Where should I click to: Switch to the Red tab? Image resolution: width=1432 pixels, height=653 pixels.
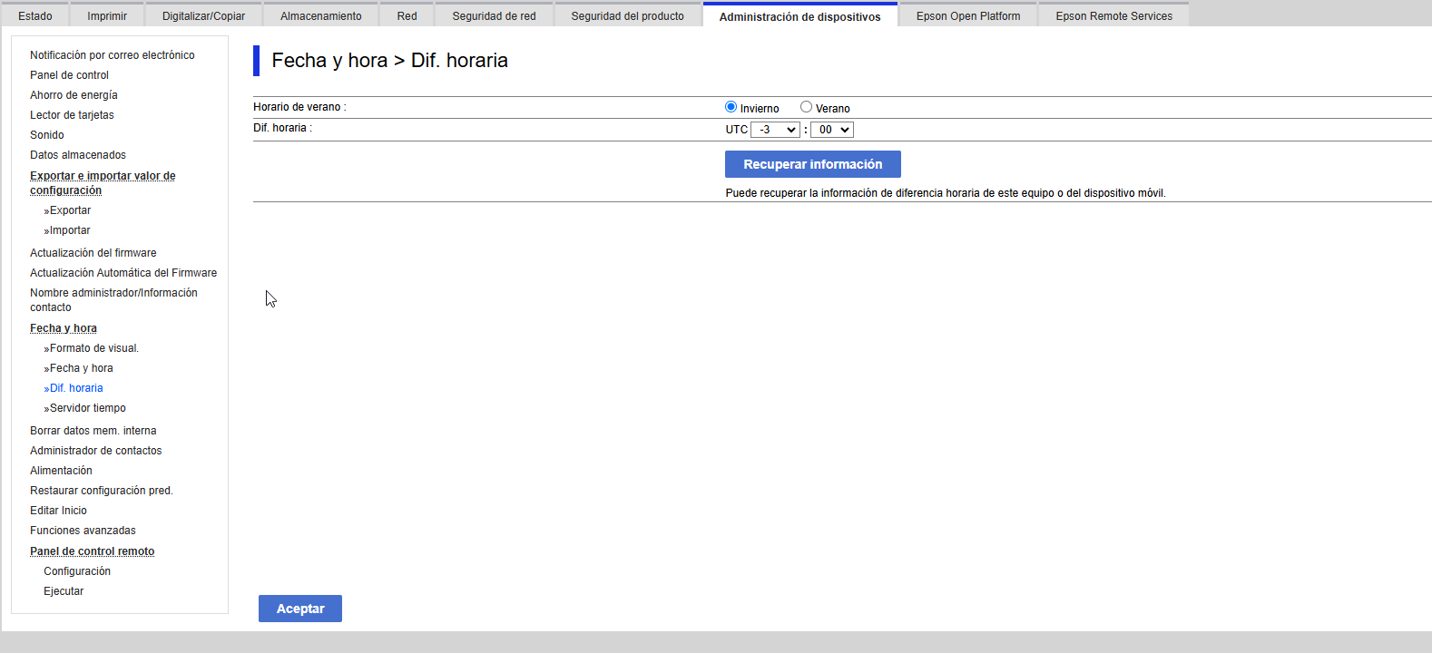pyautogui.click(x=407, y=15)
